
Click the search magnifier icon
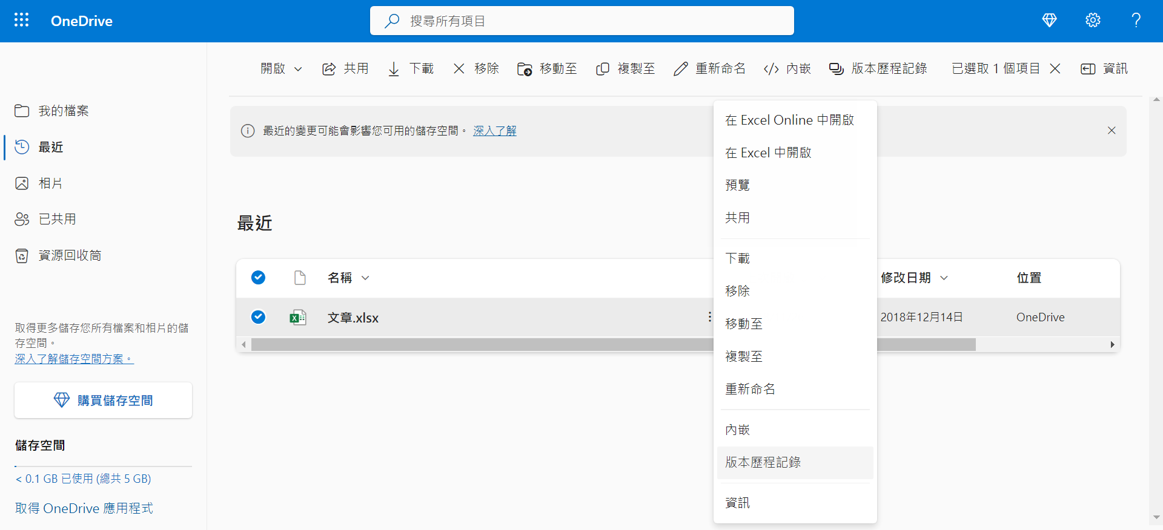tap(392, 21)
